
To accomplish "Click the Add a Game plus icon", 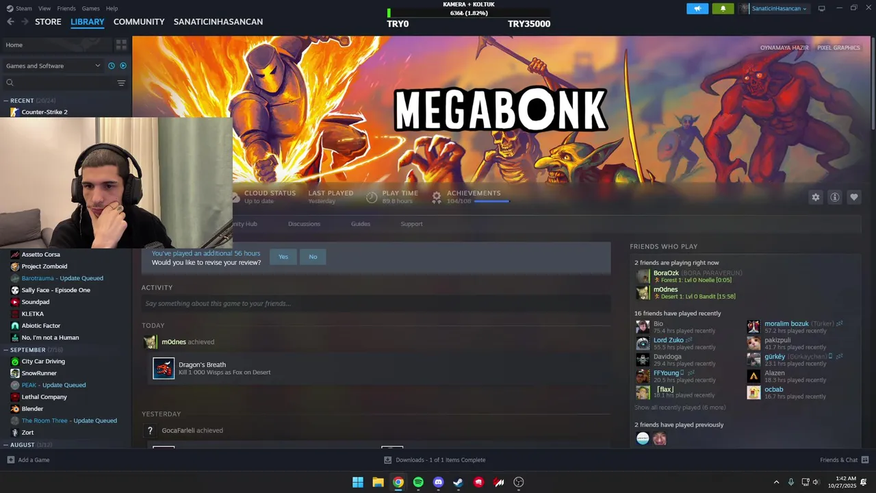I will coord(10,460).
